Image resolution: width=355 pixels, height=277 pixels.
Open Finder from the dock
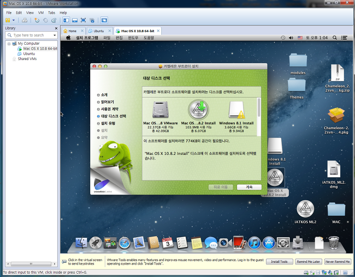pyautogui.click(x=81, y=243)
